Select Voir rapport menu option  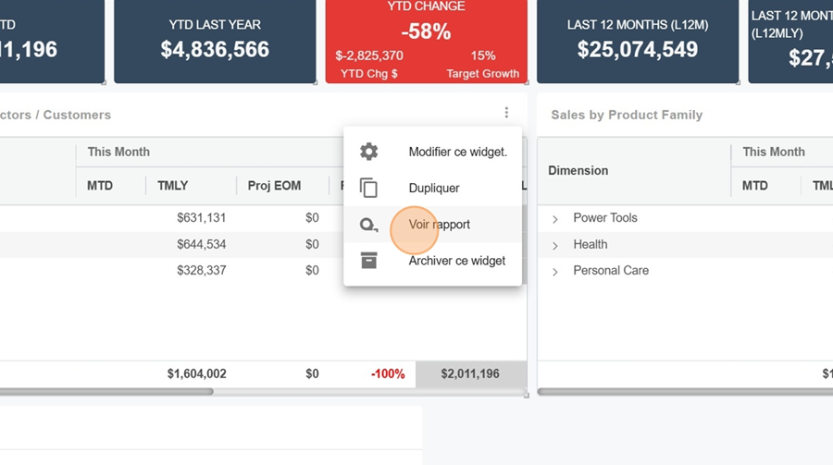(440, 225)
